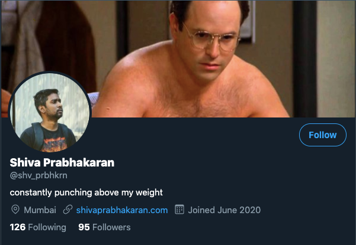Click the calendar icon next to Joined

179,210
